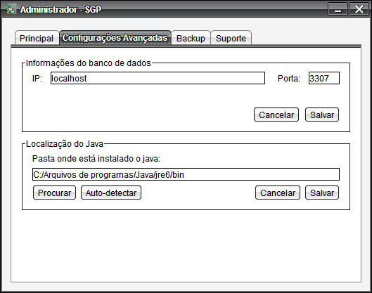Switch to the Principal tab

[x=37, y=38]
